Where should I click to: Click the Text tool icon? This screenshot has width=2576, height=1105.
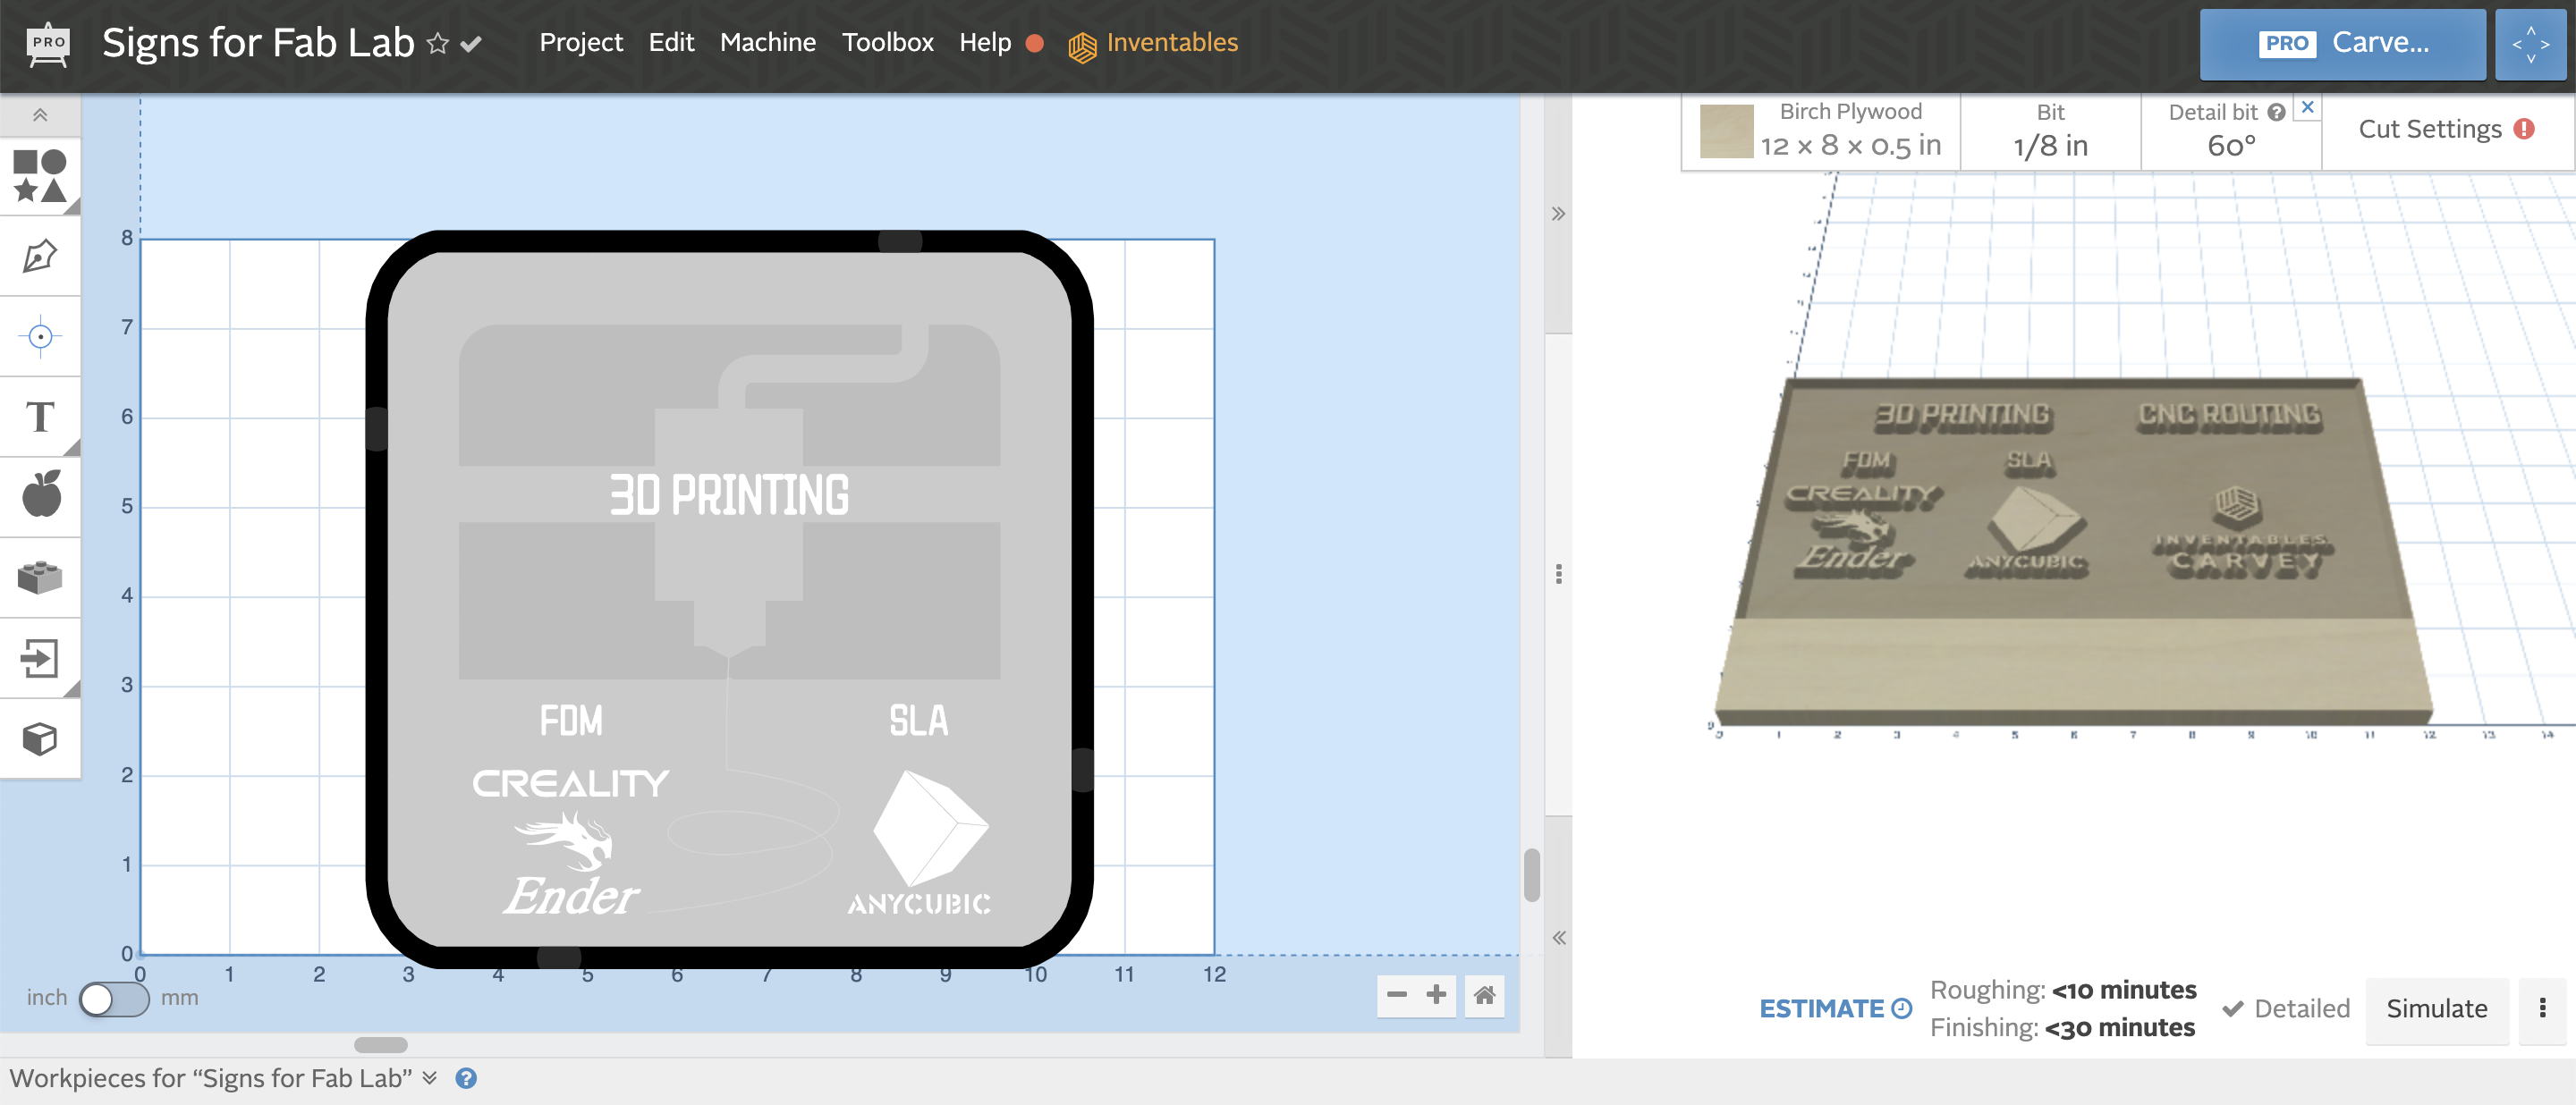pyautogui.click(x=45, y=416)
